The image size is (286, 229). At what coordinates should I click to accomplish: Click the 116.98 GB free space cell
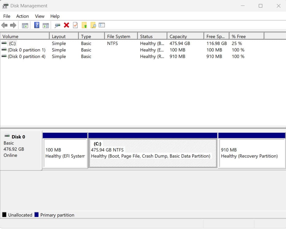[x=217, y=44]
